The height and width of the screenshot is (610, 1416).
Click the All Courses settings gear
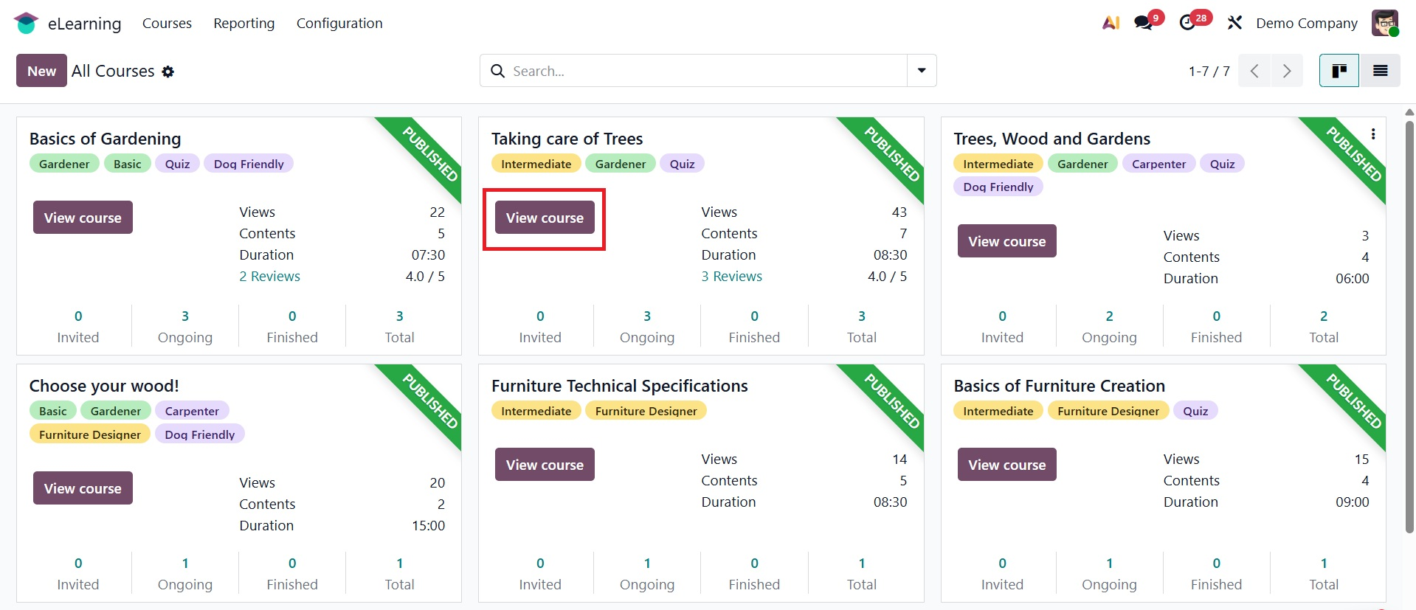[168, 72]
